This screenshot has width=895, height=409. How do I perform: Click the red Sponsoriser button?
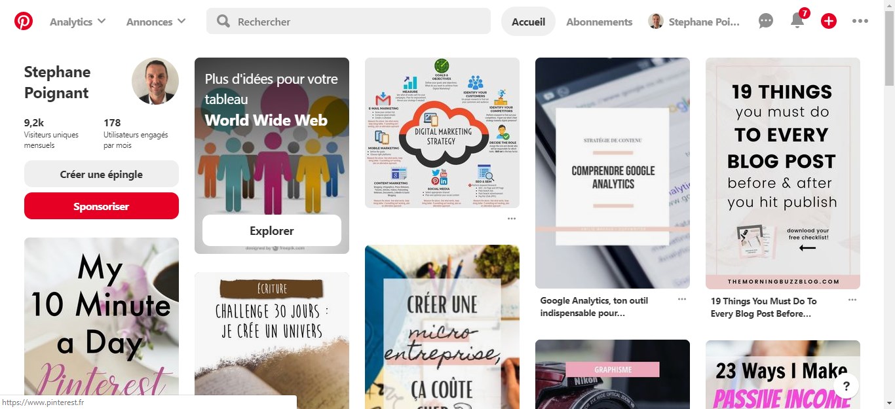pos(102,206)
